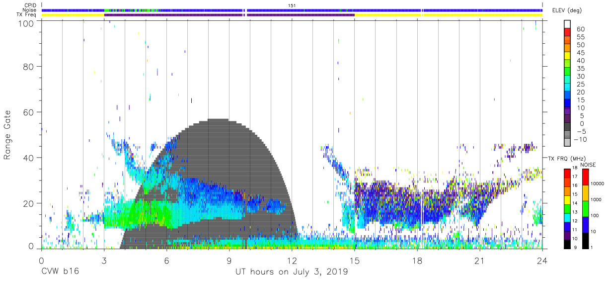Viewport: 610px width, 282px height.
Task: Click the yellow swatch in the TX FRQ color bar
Action: [x=567, y=200]
